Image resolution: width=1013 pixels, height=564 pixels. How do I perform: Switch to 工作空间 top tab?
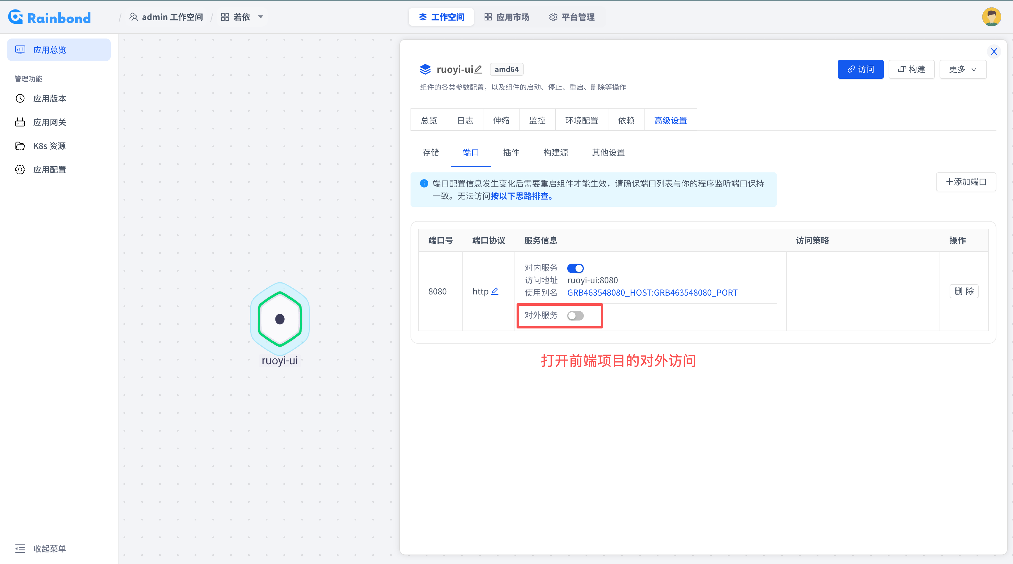441,17
